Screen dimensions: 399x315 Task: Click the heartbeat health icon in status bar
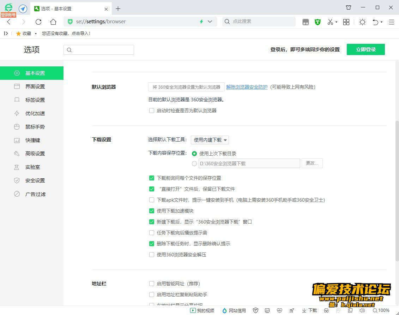click(x=280, y=310)
